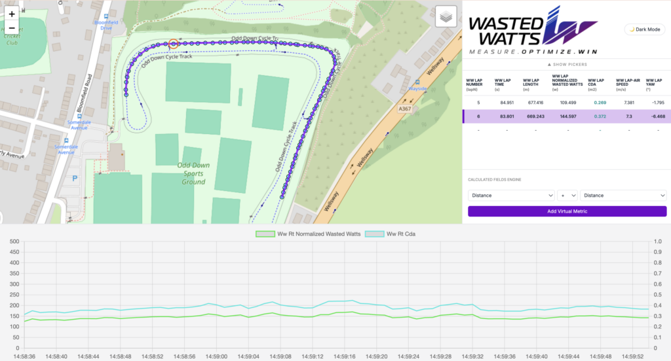671x361 pixels.
Task: Open the first Distance dropdown
Action: click(511, 196)
